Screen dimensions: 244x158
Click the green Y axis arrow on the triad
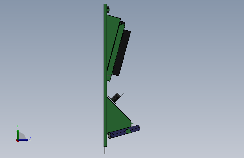tap(18, 134)
